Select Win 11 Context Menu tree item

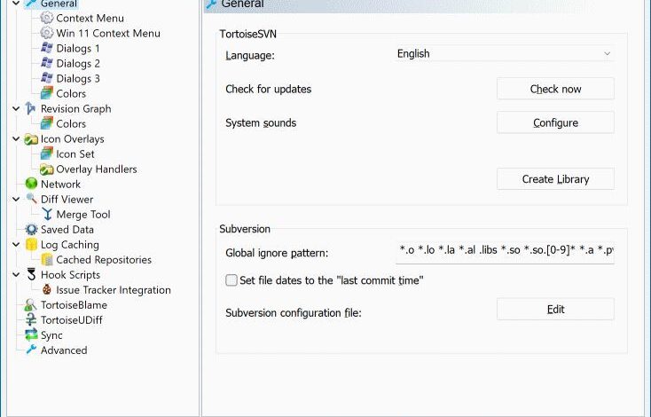pos(108,33)
